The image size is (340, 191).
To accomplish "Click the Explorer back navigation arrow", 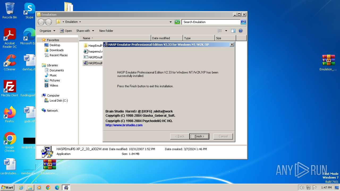I will click(41, 22).
